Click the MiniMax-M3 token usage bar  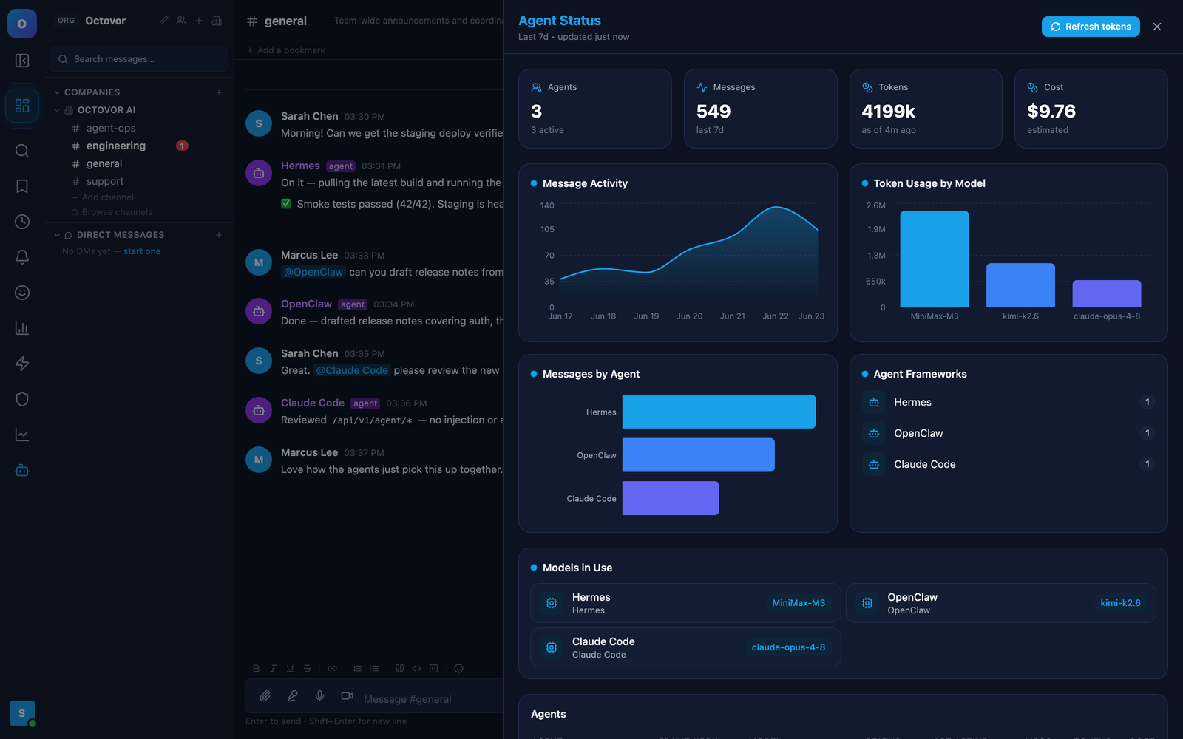(x=935, y=259)
